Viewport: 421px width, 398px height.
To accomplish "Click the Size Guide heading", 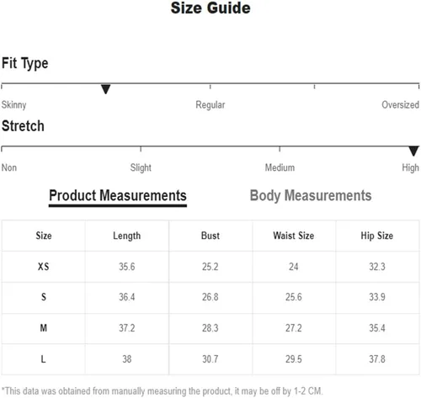I will 210,8.
